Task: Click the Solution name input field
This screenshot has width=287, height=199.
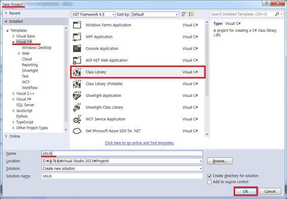Action: click(x=122, y=176)
